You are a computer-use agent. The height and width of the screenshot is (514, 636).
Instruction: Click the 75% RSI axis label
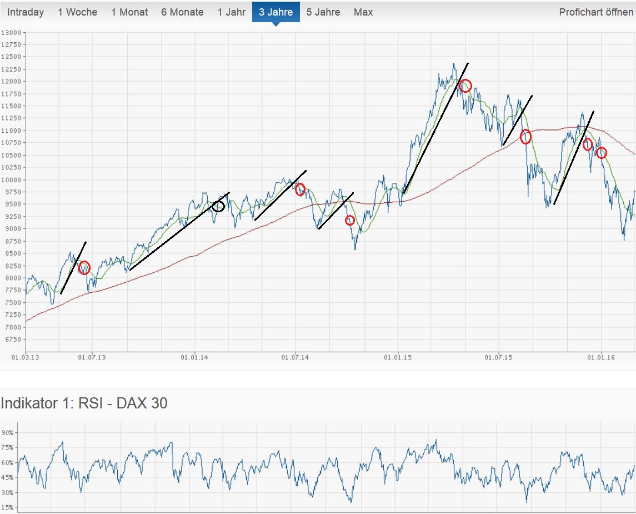(x=7, y=447)
